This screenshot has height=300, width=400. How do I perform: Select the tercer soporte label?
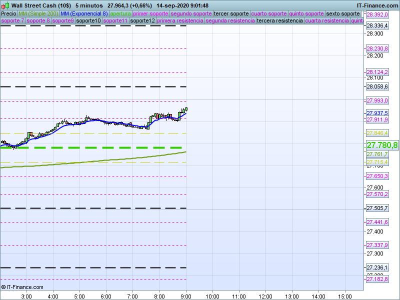click(230, 13)
